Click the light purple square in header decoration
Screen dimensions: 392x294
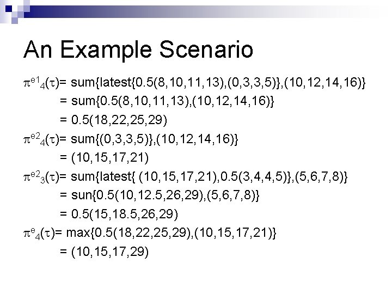click(15, 20)
